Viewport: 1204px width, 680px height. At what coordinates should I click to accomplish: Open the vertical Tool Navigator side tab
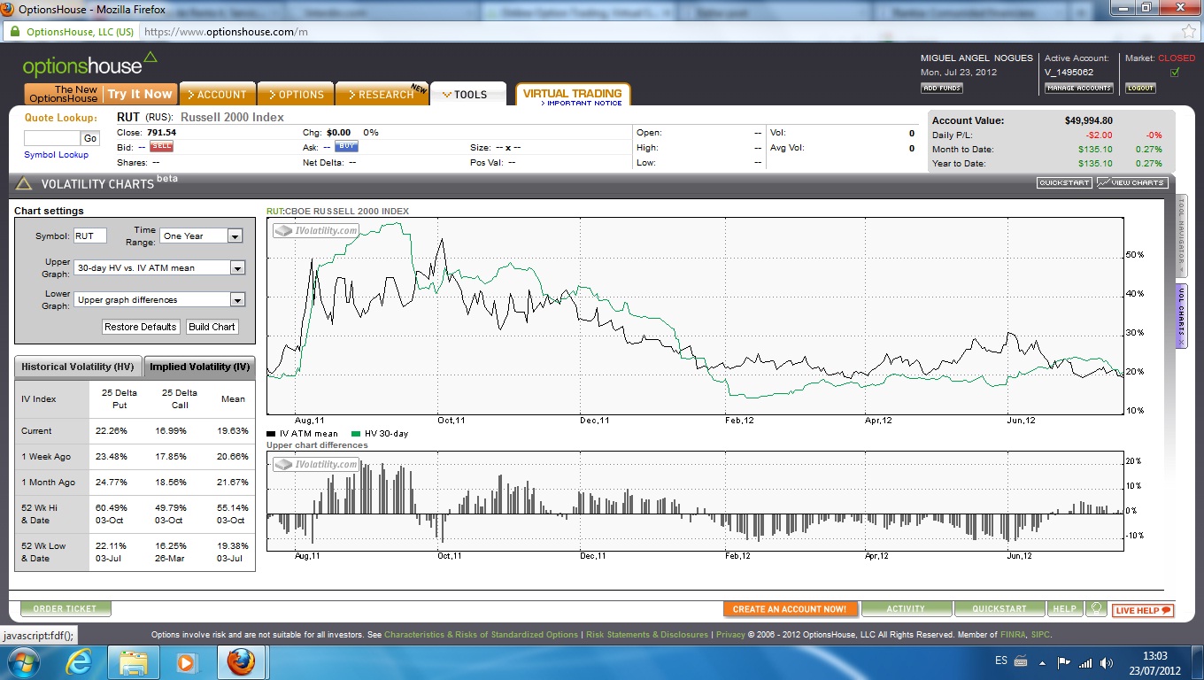(x=1181, y=236)
